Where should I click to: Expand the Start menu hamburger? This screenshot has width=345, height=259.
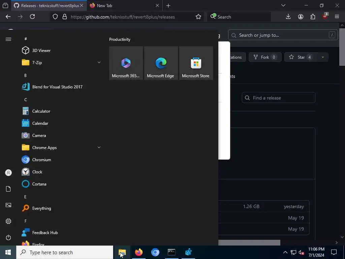pos(8,39)
